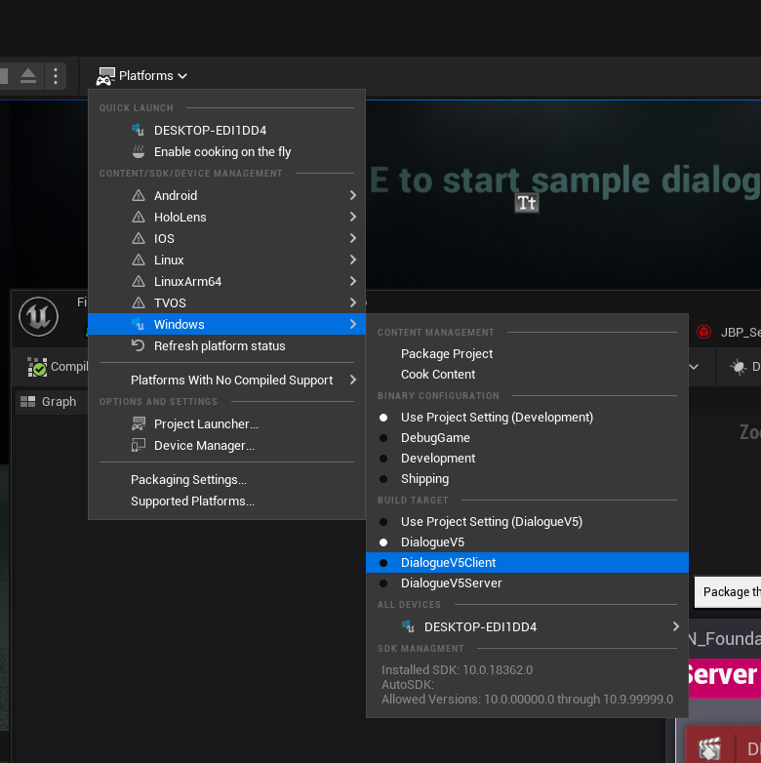This screenshot has height=763, width=761.
Task: Click the clapperboard icon at bottom right
Action: 710,747
